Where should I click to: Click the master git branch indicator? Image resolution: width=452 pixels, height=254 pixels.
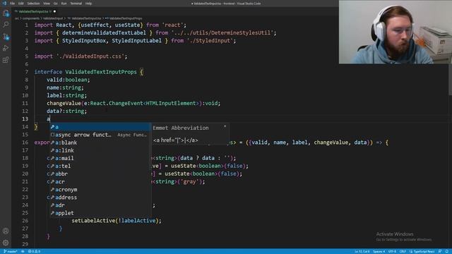(x=10, y=251)
